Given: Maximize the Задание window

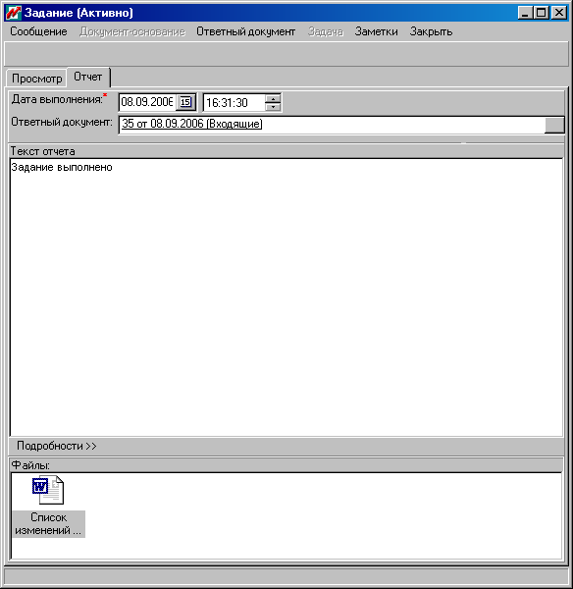Looking at the screenshot, I should [542, 13].
